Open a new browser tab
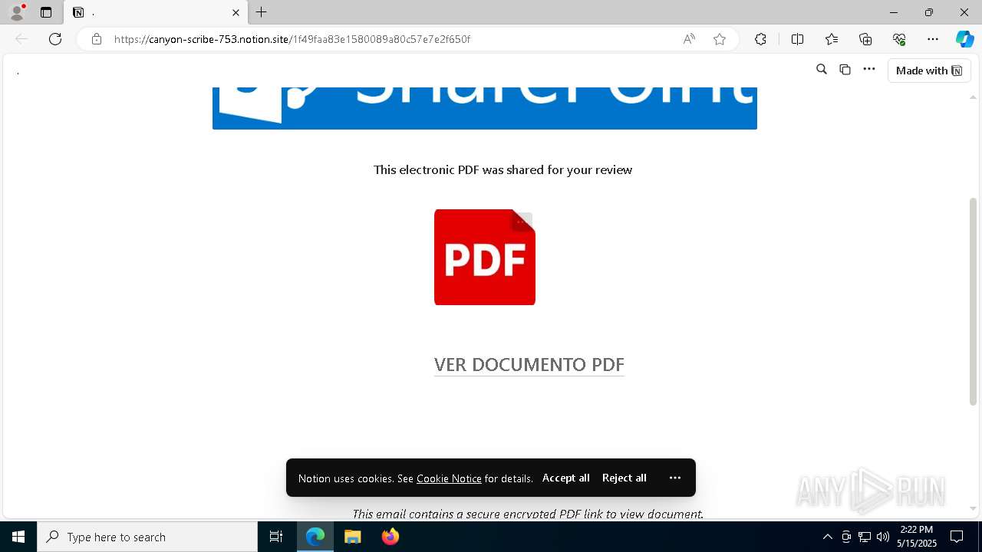The image size is (982, 552). (x=262, y=12)
